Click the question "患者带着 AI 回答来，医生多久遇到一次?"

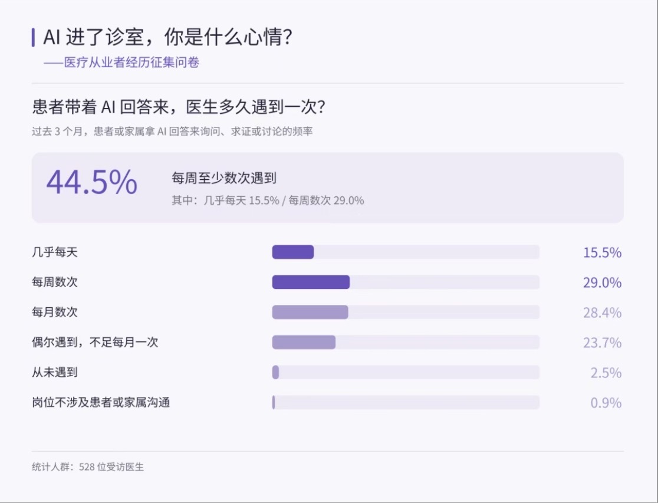point(179,107)
